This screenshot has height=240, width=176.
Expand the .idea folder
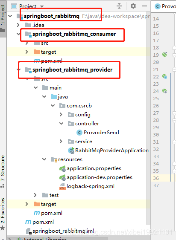pos(18,25)
